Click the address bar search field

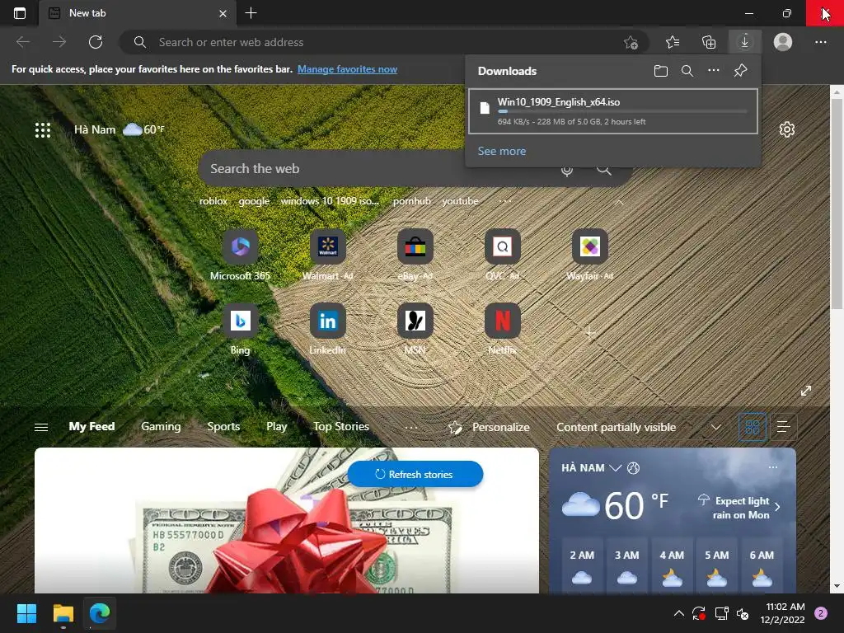point(383,42)
